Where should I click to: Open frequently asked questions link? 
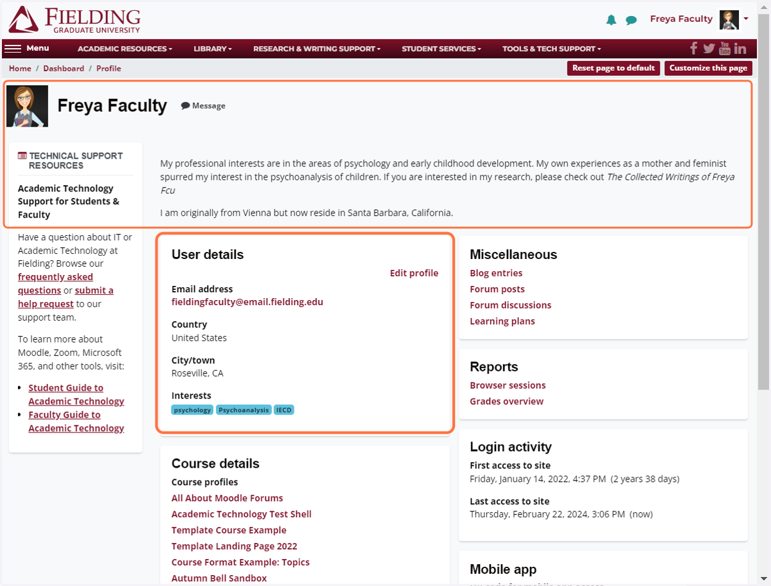point(55,283)
